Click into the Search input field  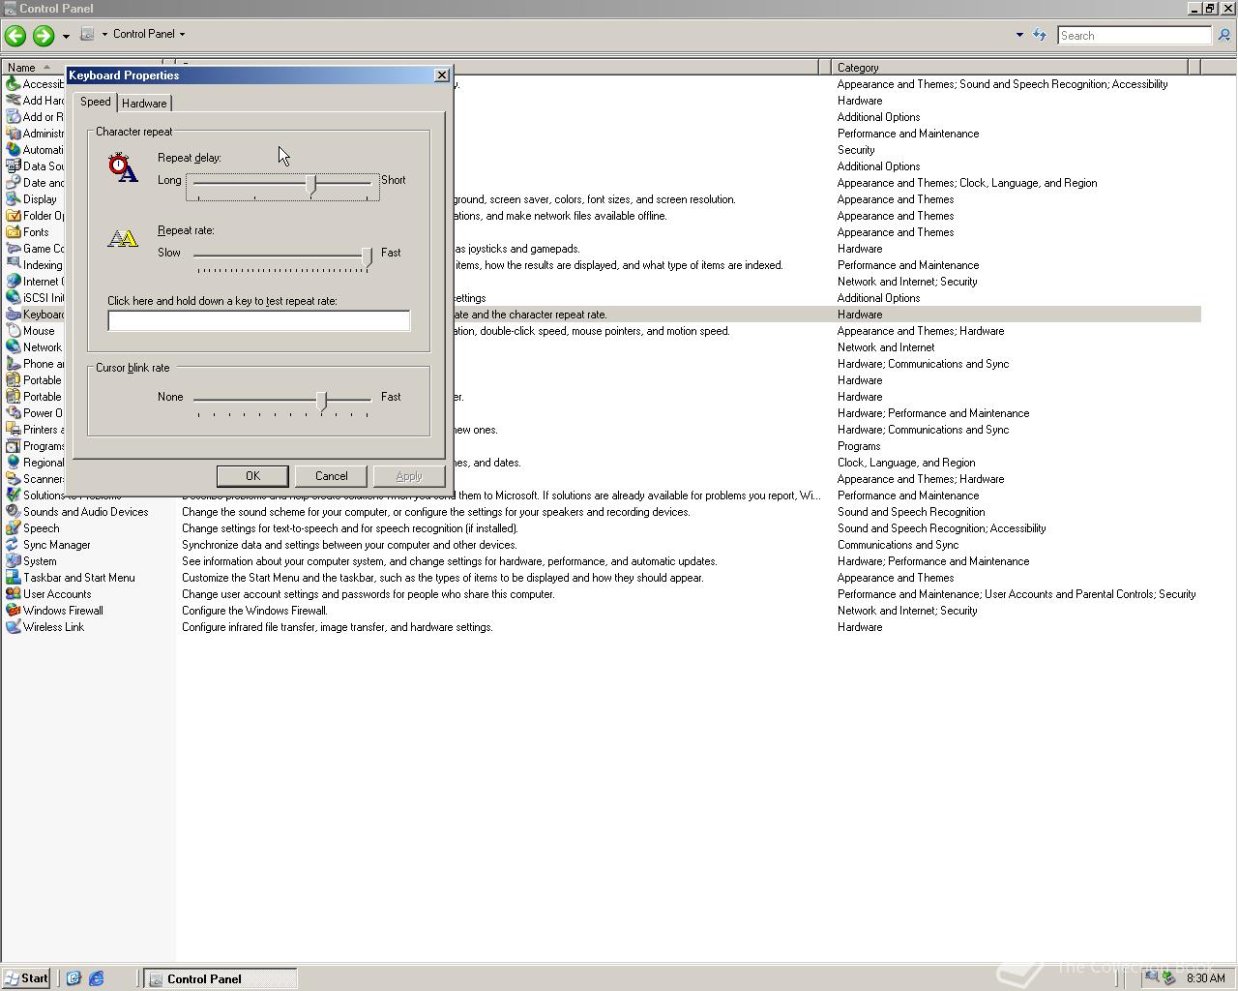coord(1134,36)
